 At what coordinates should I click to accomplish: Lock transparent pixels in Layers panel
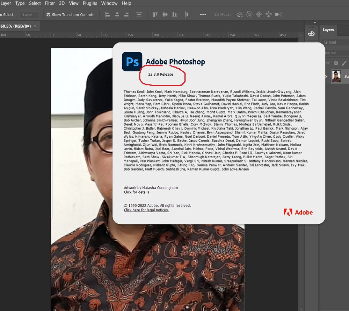coord(336,63)
